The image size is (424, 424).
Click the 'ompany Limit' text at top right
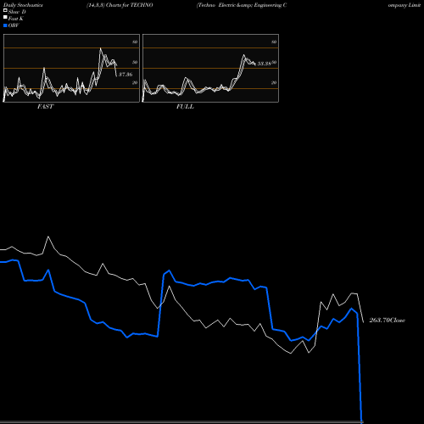coord(404,5)
